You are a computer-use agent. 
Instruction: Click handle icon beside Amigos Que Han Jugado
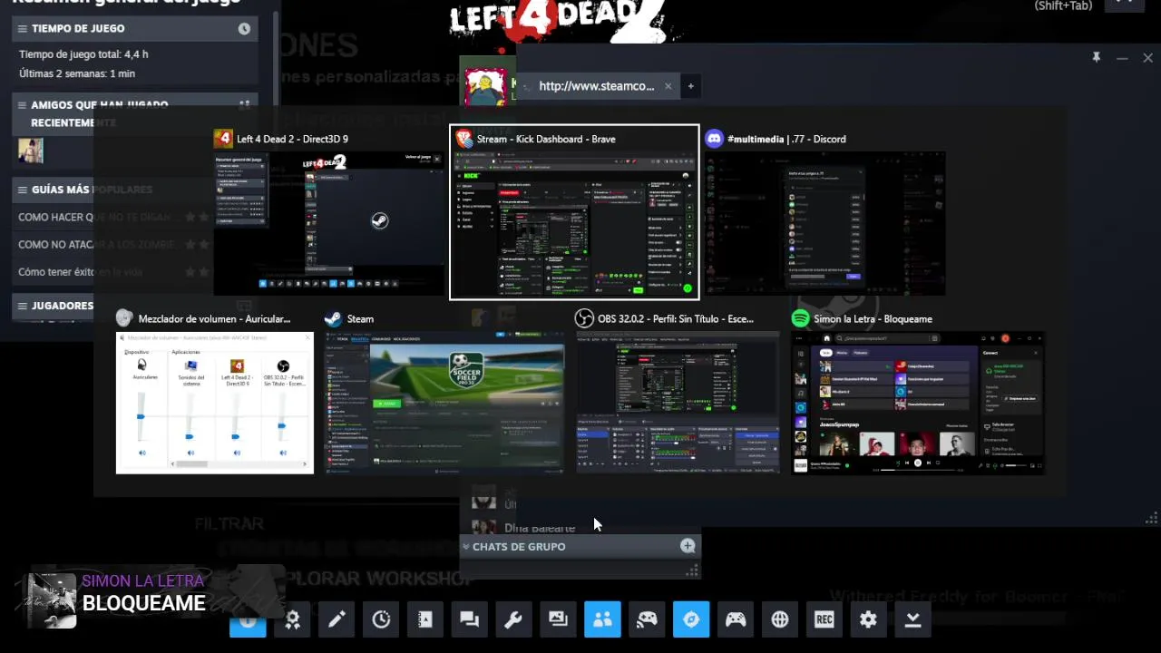(22, 105)
